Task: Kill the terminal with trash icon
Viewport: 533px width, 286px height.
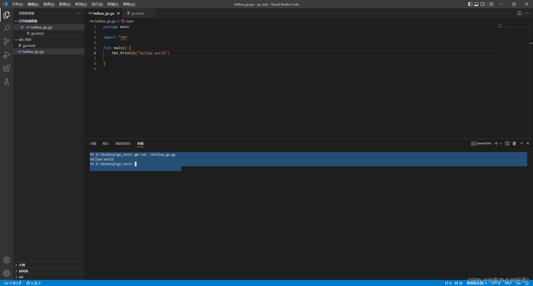Action: click(514, 143)
